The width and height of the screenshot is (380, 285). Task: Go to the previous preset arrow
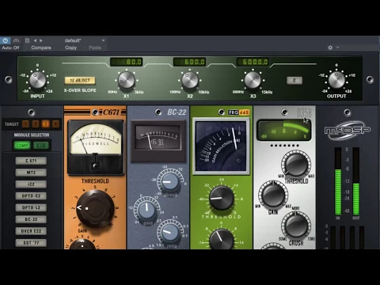(x=35, y=40)
